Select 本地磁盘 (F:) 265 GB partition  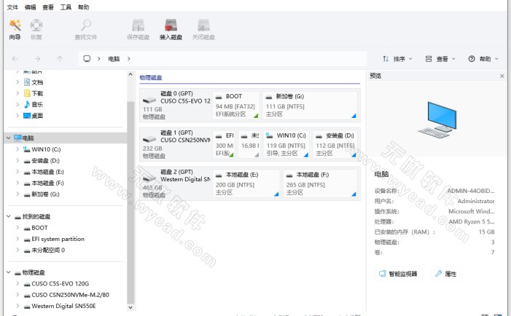click(x=320, y=183)
